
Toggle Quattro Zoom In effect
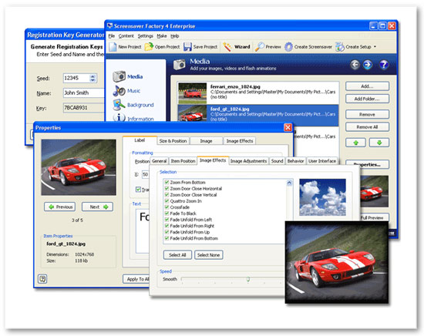point(167,201)
